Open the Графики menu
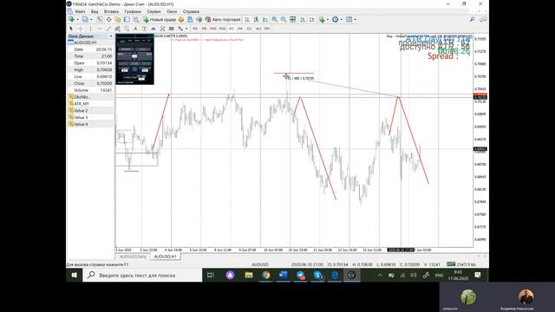This screenshot has width=555, height=312. pos(133,11)
